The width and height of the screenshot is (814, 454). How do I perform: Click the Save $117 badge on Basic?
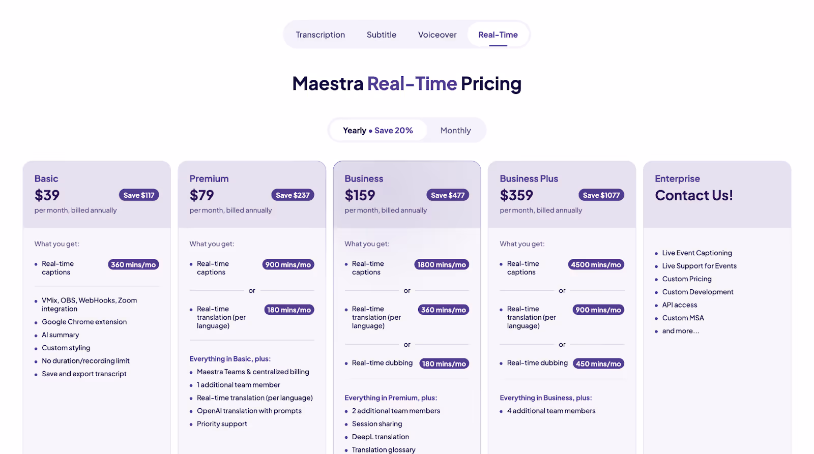[x=139, y=195]
